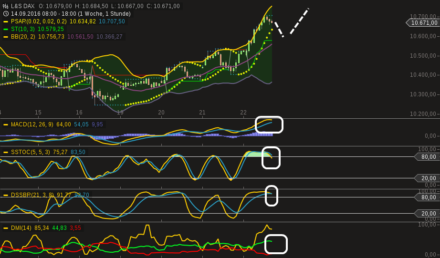Click the candlestick chart-type icon beside L&S DAX
Image resolution: width=440 pixels, height=258 pixels.
[x=5, y=6]
